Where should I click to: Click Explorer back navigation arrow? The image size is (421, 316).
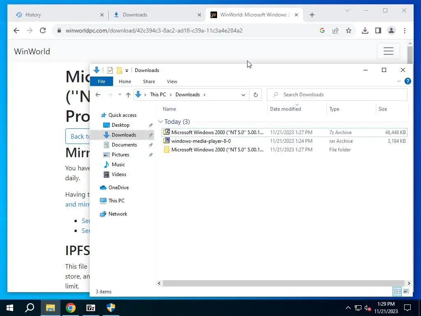click(x=98, y=95)
